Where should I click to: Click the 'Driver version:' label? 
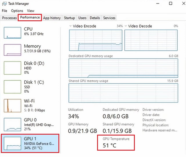pos(153,110)
